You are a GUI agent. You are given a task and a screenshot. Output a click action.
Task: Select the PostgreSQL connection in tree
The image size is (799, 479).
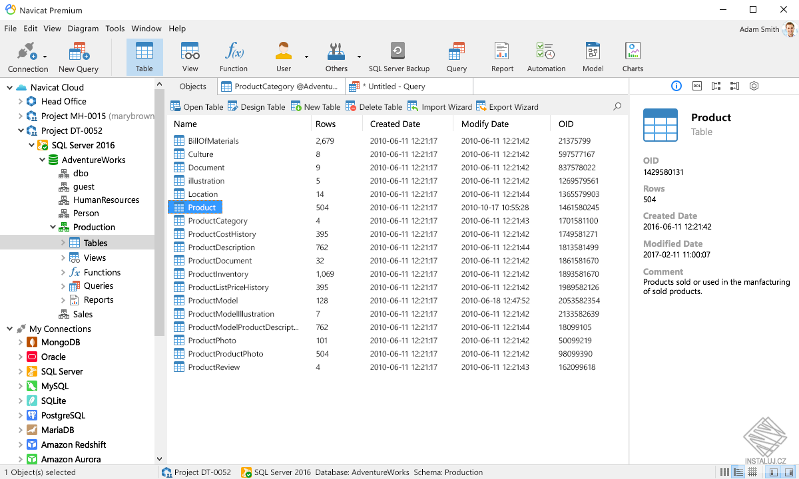[x=56, y=415]
